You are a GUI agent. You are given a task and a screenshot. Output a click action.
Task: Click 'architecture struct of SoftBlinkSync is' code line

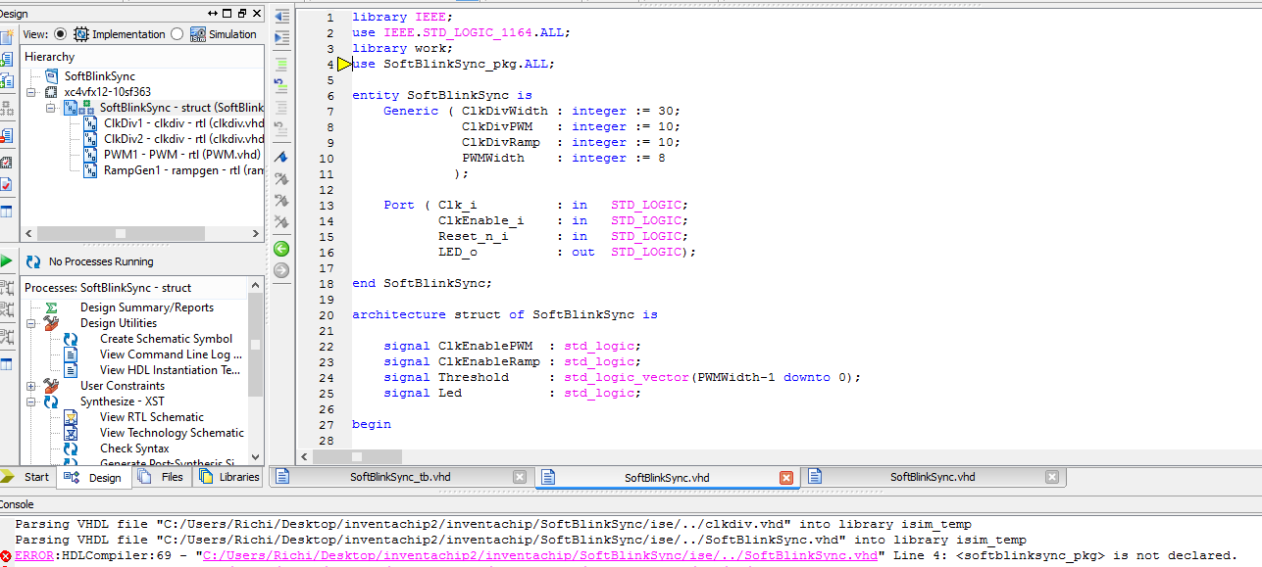[x=505, y=315]
